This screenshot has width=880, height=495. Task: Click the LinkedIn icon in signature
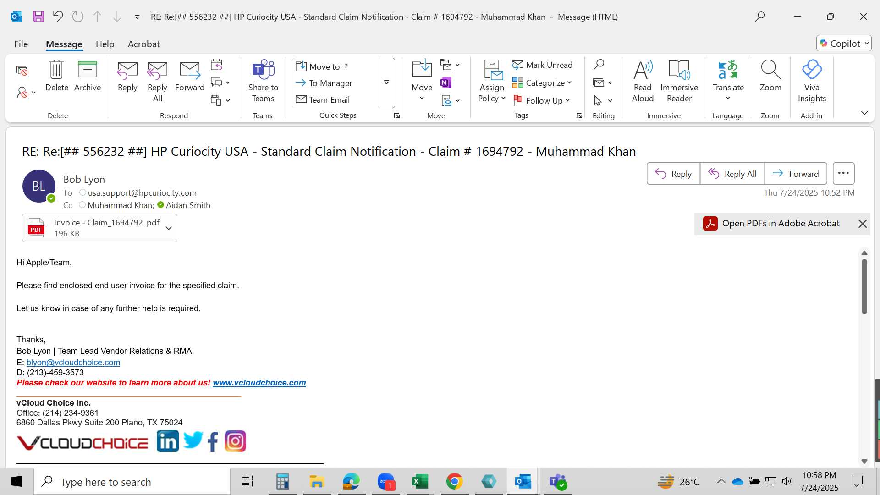pyautogui.click(x=168, y=441)
